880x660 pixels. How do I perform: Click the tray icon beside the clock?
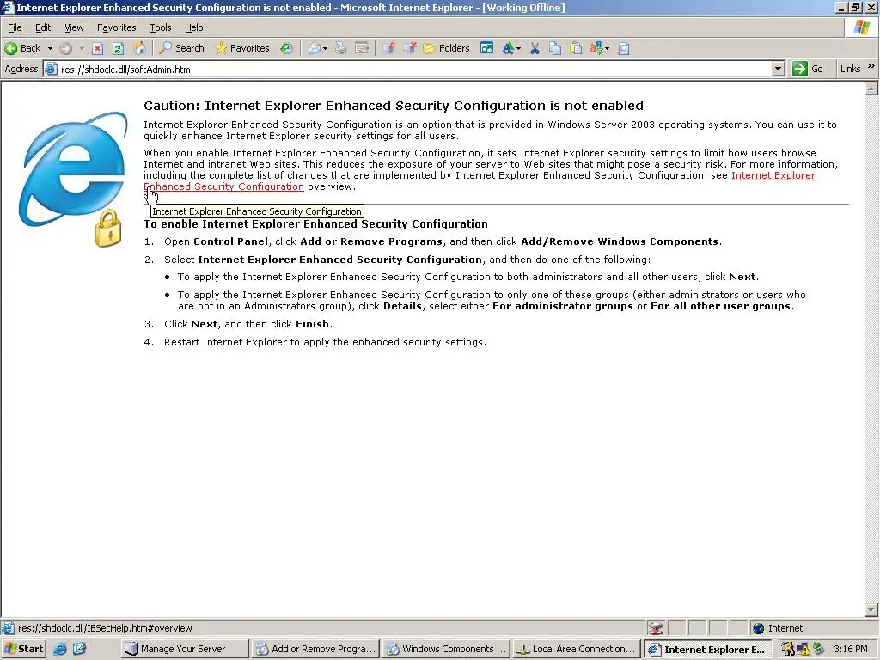819,649
